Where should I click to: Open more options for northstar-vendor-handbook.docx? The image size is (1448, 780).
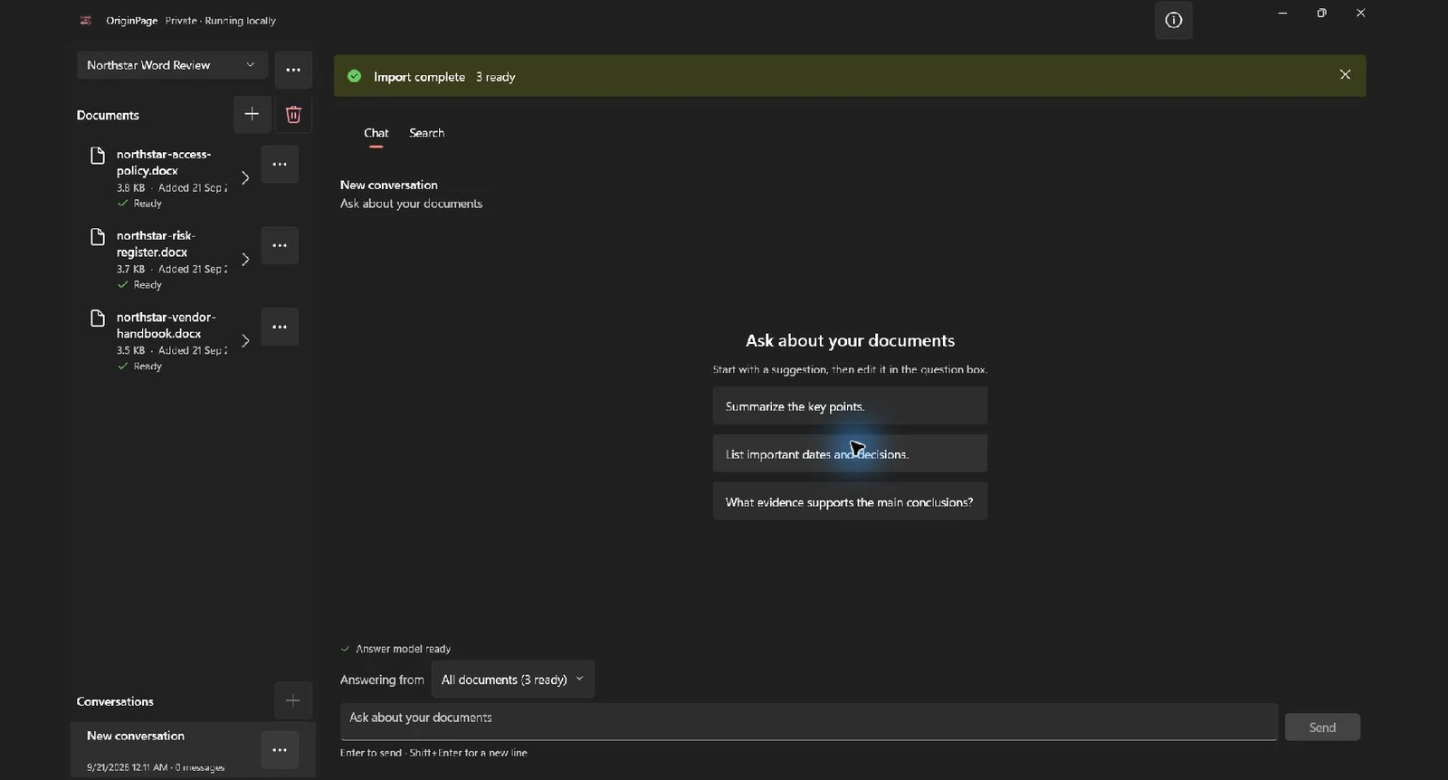click(280, 327)
